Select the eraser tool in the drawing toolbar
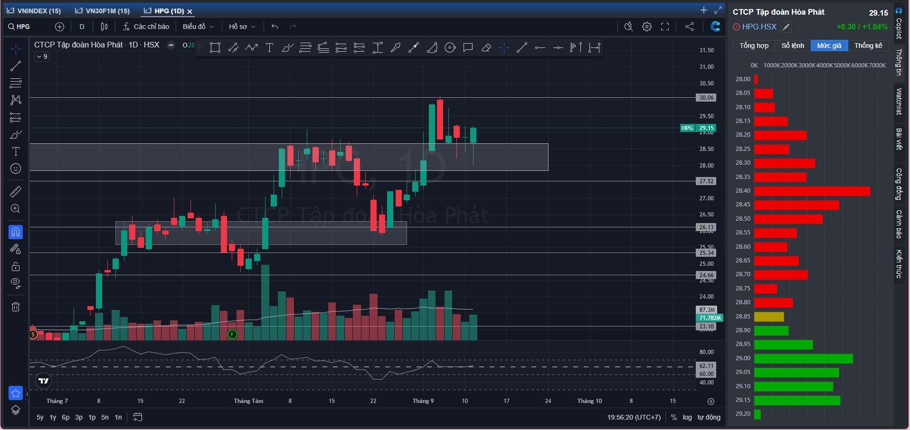Image resolution: width=910 pixels, height=430 pixels. (x=486, y=47)
